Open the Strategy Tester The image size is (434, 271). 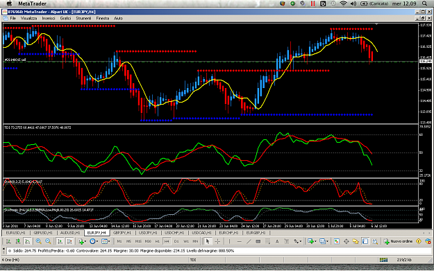375,241
